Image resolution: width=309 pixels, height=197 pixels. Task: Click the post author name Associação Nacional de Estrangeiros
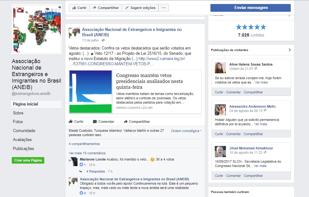click(132, 32)
